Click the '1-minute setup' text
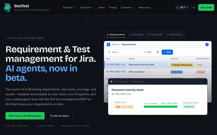 tap(45, 126)
